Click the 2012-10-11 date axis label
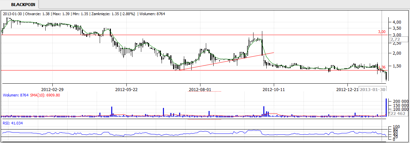 point(273,89)
